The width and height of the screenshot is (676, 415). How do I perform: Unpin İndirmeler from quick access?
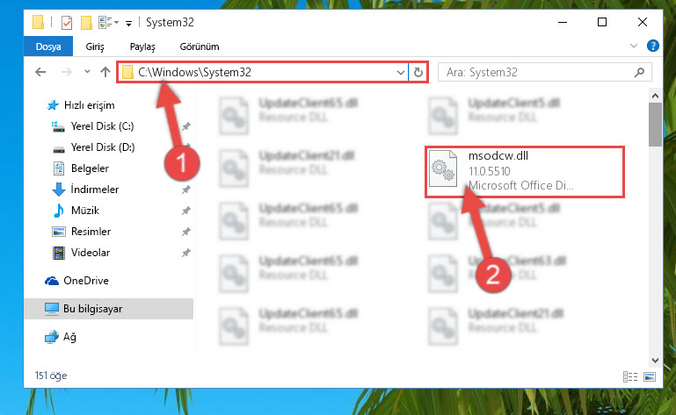(185, 190)
